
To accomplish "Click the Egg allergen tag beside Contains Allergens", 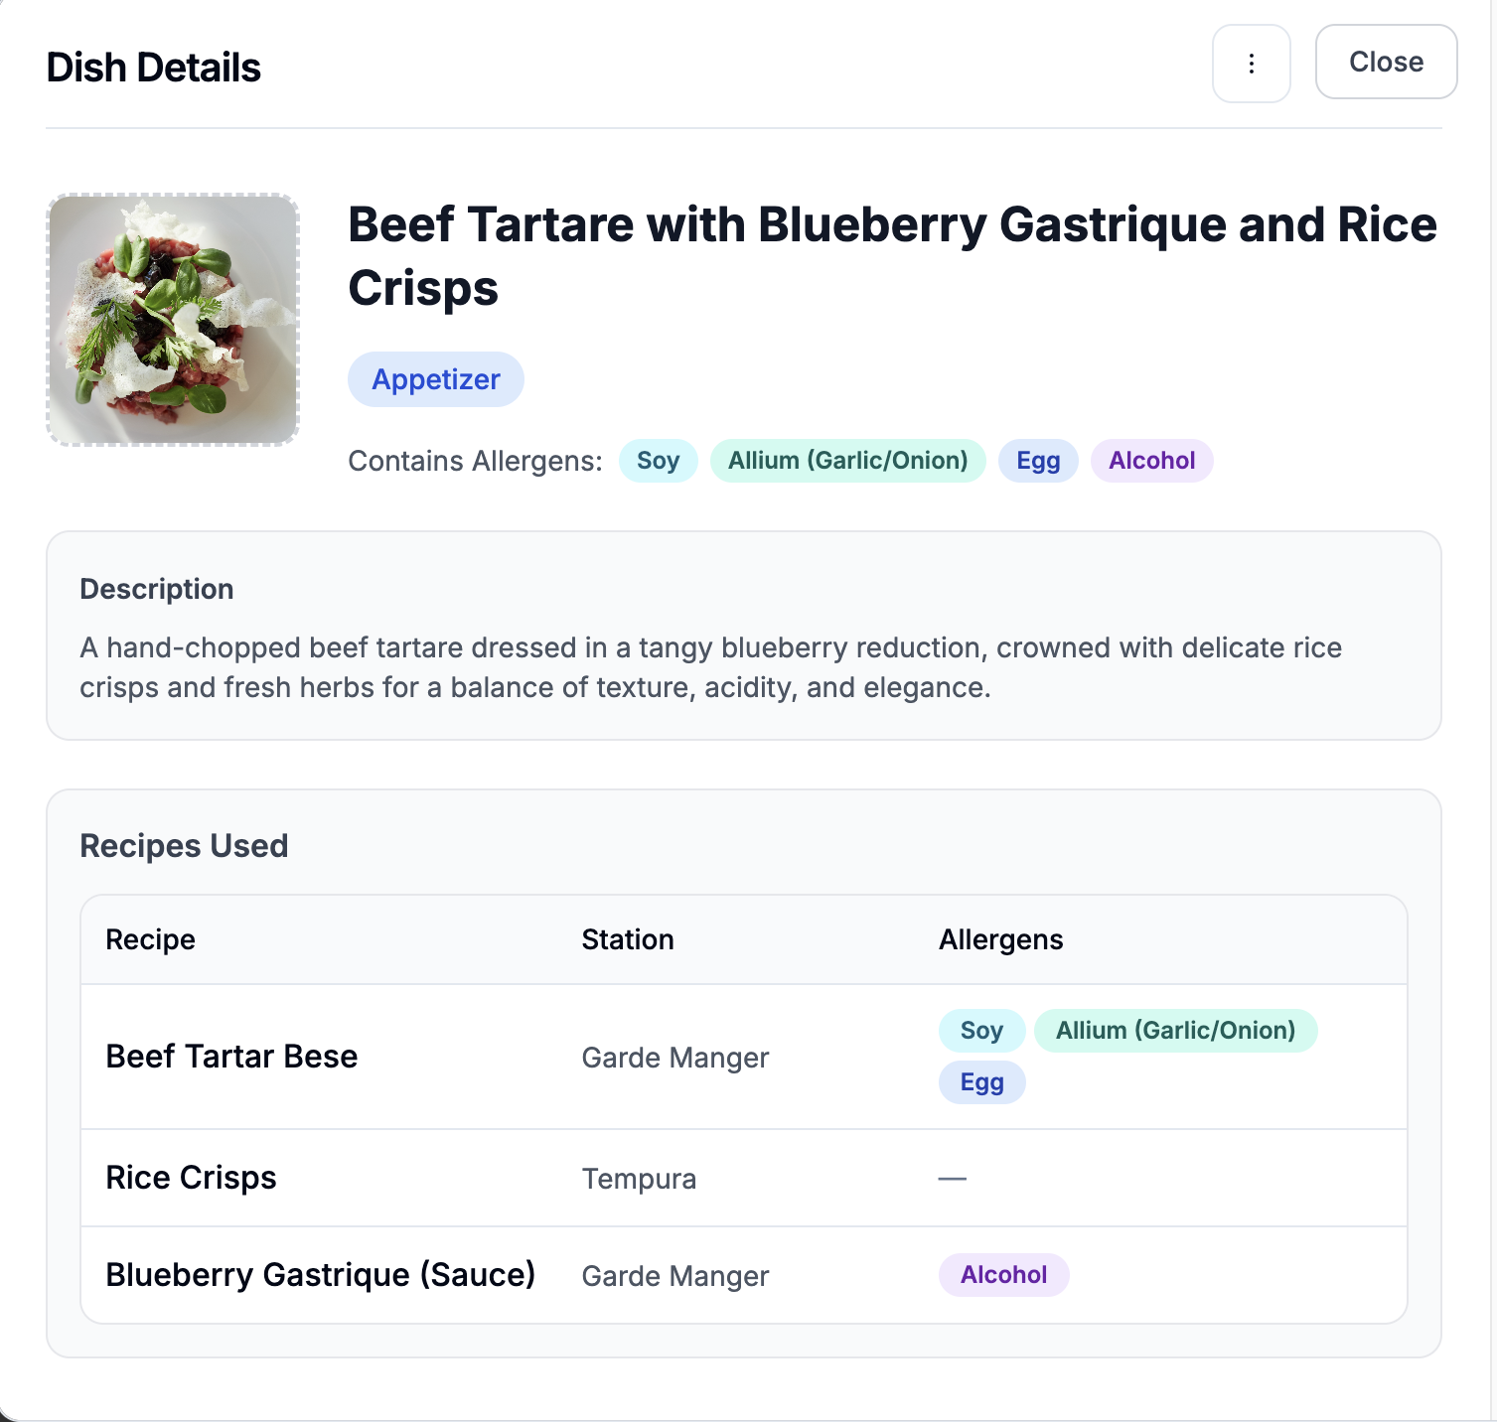I will [x=1038, y=461].
